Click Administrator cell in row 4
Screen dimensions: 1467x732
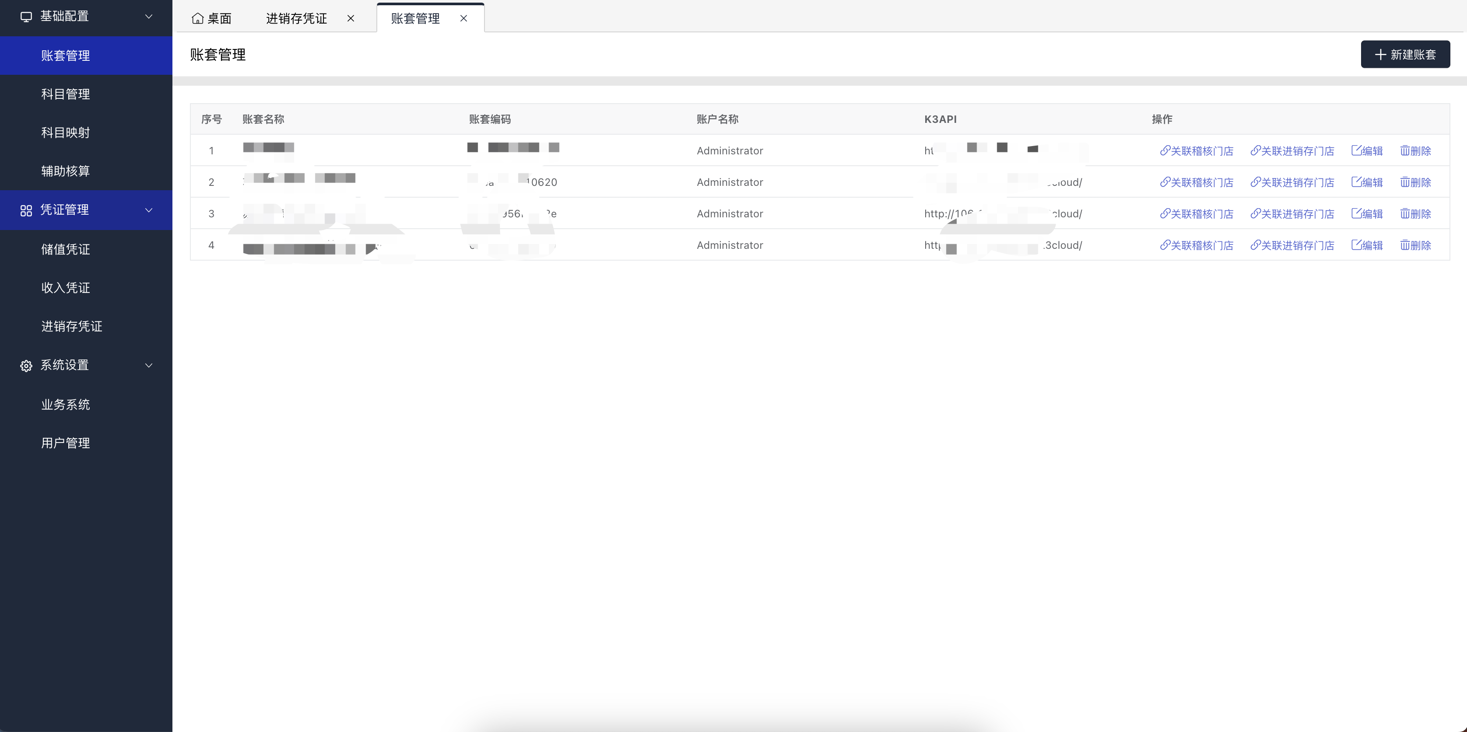[730, 245]
